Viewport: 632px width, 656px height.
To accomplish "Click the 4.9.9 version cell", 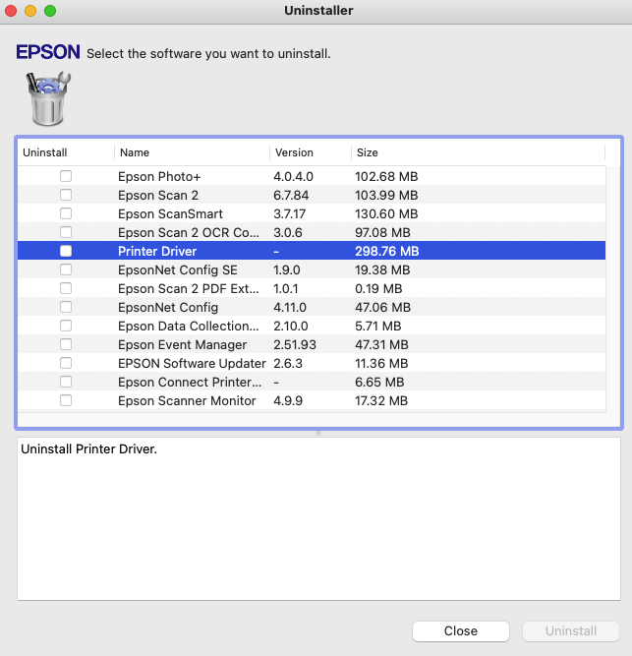I will 288,401.
